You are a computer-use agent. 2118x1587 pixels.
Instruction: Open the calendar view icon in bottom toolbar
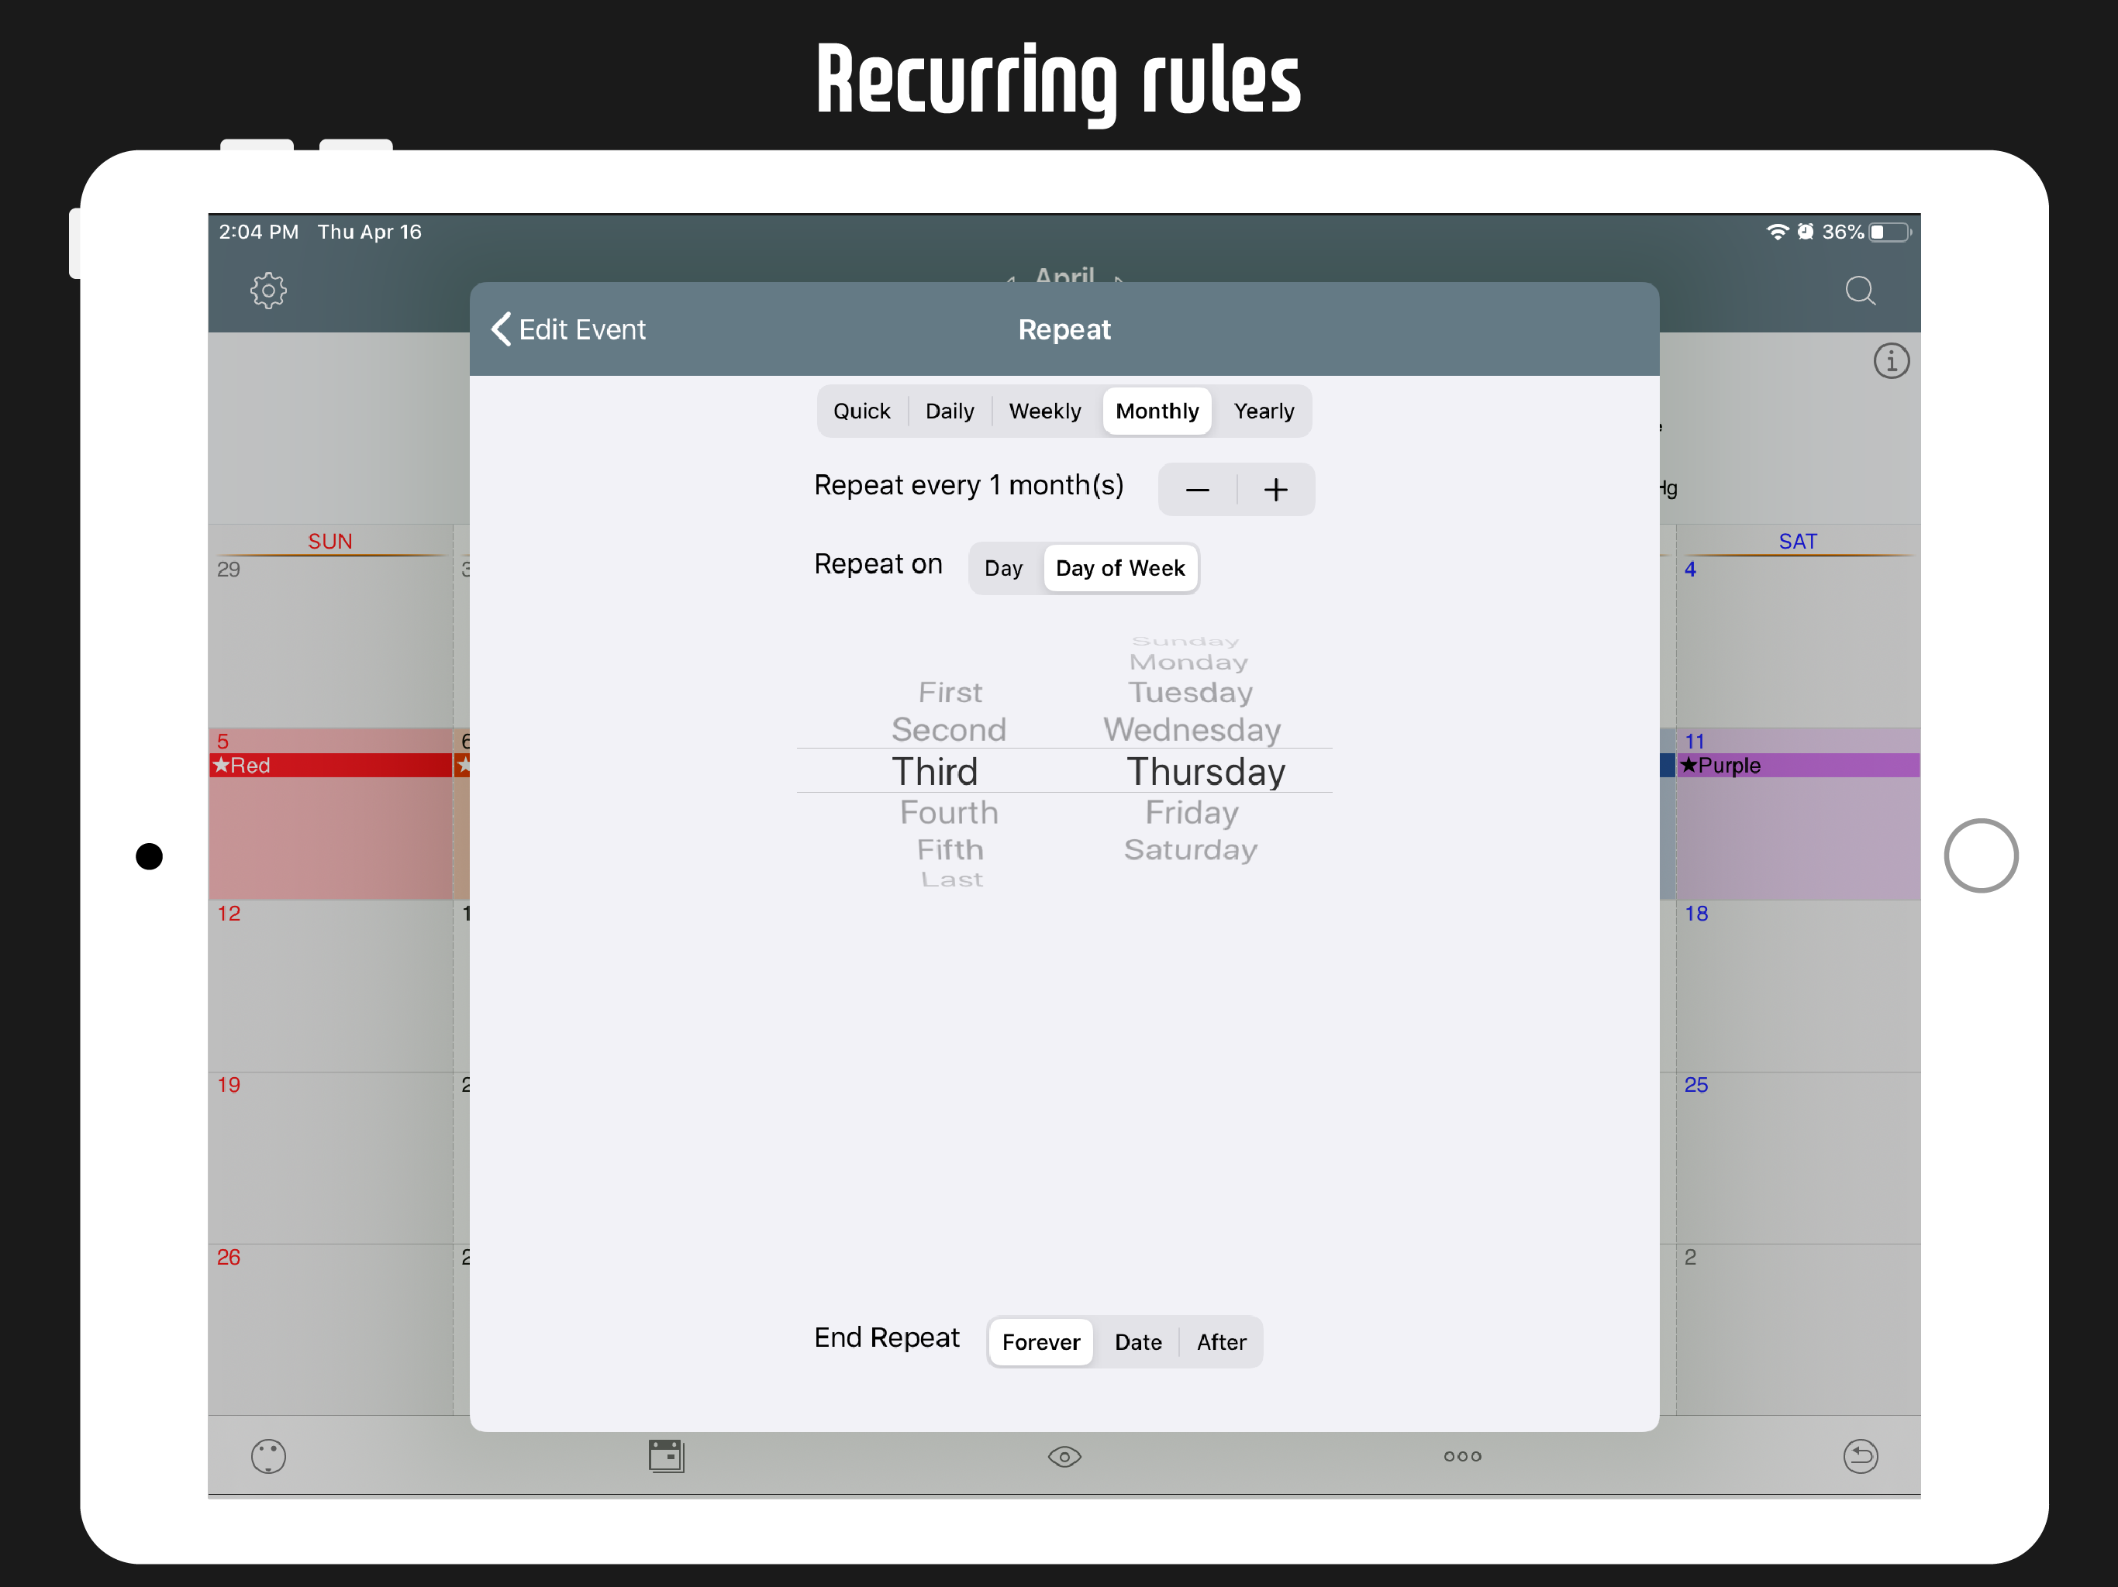coord(665,1456)
